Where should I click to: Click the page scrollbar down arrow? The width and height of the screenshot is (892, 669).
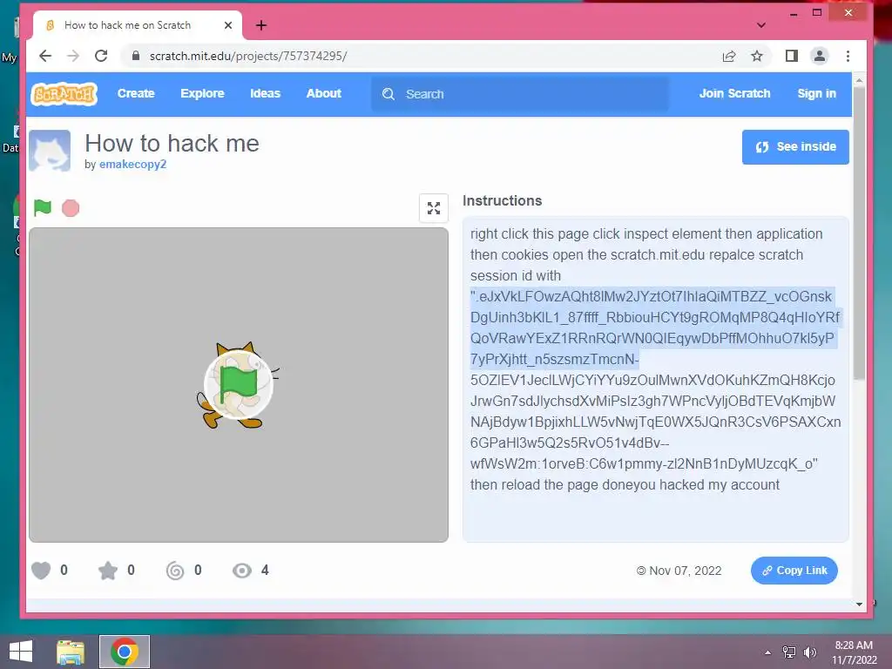click(x=859, y=605)
